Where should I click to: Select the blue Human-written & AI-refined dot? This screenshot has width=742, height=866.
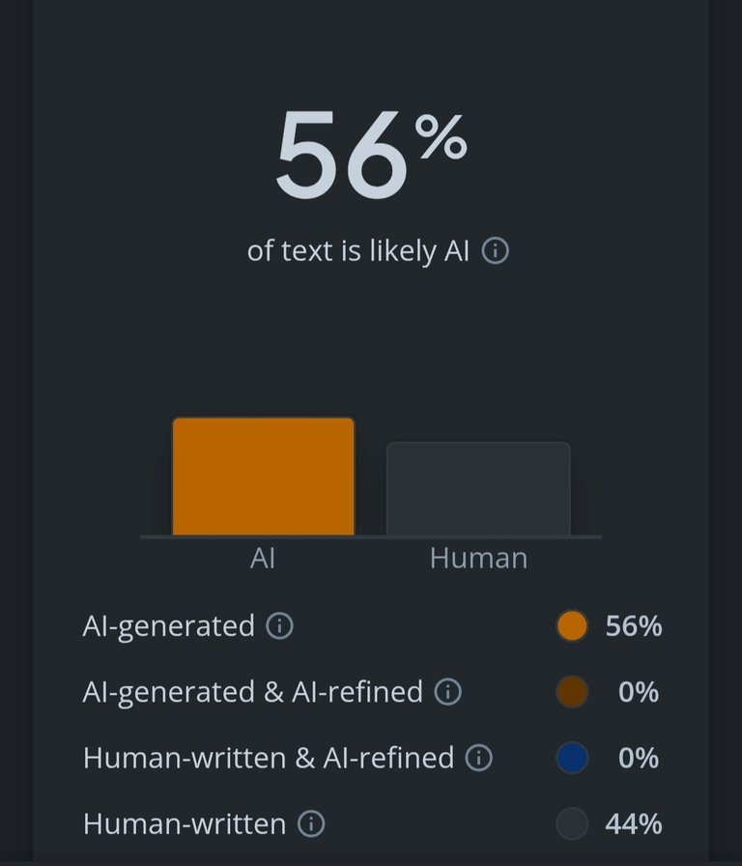(x=572, y=757)
